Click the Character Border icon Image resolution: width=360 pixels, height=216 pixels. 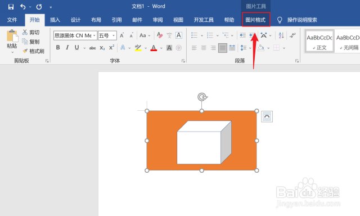pos(179,35)
